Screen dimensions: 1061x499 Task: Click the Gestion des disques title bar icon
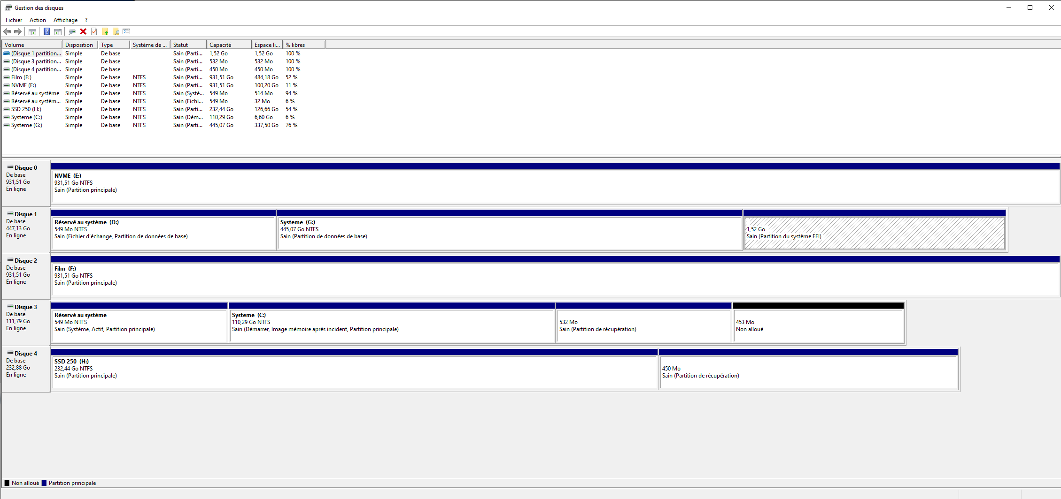pos(8,8)
